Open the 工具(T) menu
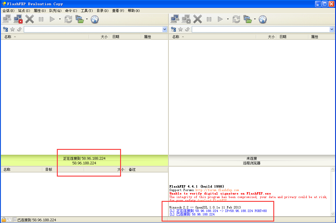 tap(87, 11)
